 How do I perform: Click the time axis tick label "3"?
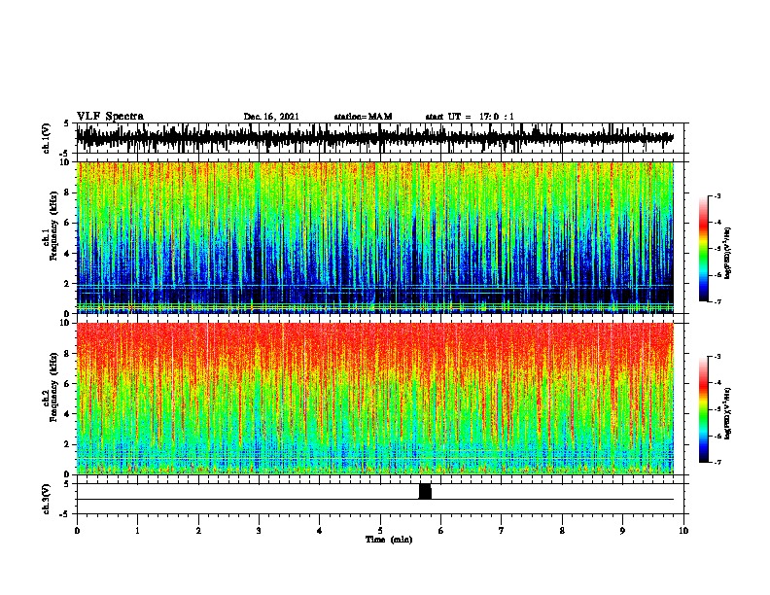259,530
